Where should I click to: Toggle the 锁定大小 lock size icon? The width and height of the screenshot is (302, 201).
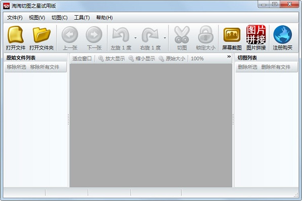[206, 35]
